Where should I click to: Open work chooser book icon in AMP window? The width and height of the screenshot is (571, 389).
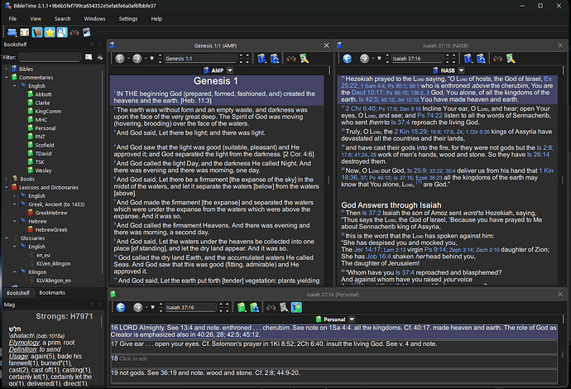pyautogui.click(x=262, y=58)
